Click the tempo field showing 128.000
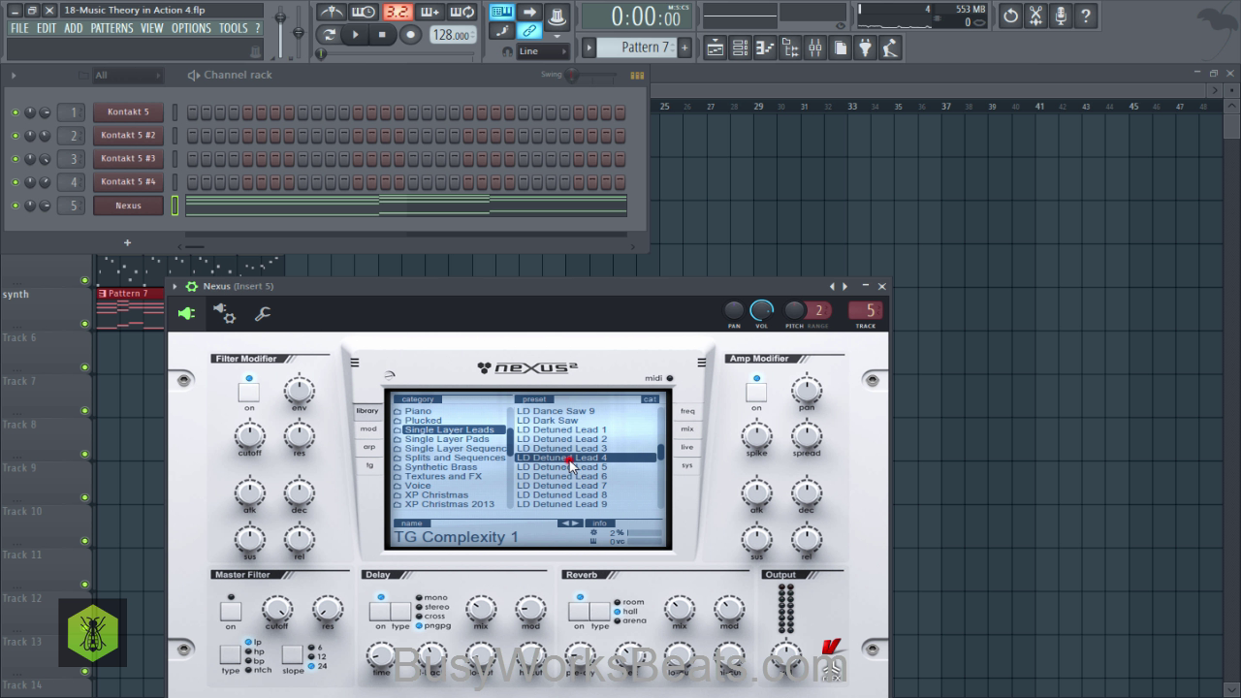Viewport: 1241px width, 698px height. [x=453, y=35]
